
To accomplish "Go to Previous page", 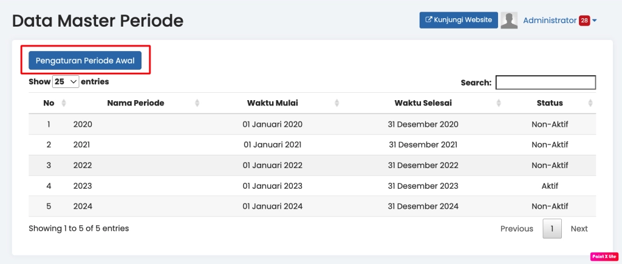I will point(516,229).
